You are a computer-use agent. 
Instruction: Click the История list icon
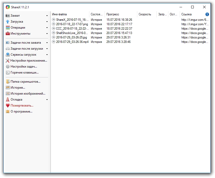pyautogui.click(x=8, y=88)
